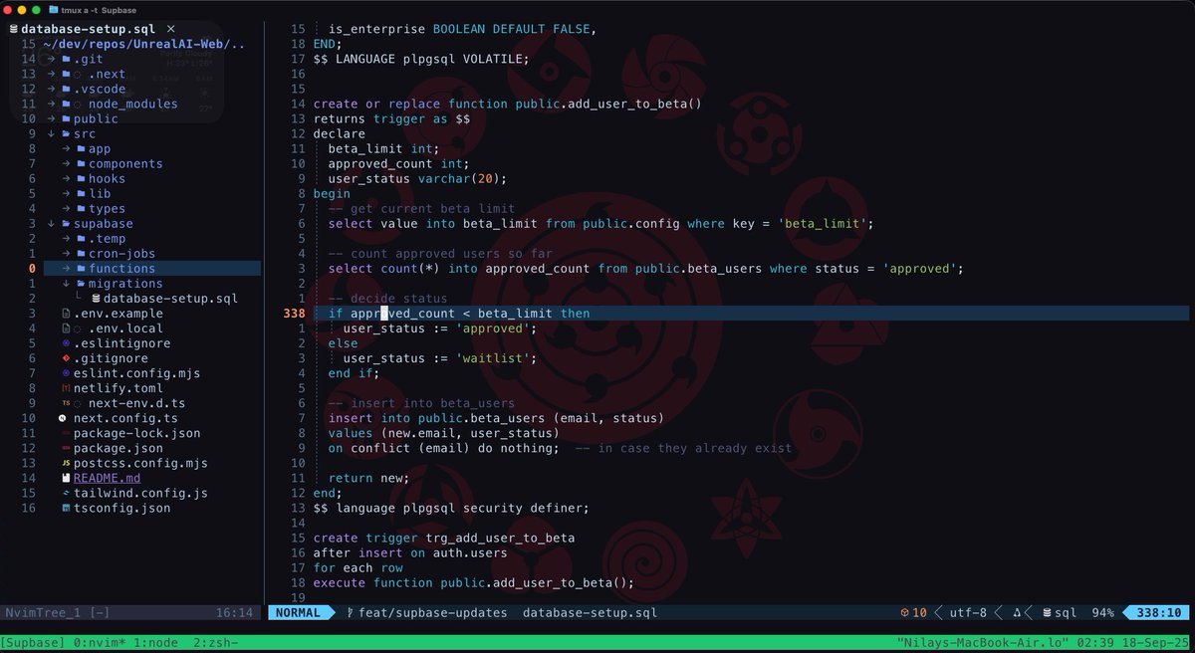Close the database-setup.sql tab with X
The width and height of the screenshot is (1195, 653).
[171, 30]
